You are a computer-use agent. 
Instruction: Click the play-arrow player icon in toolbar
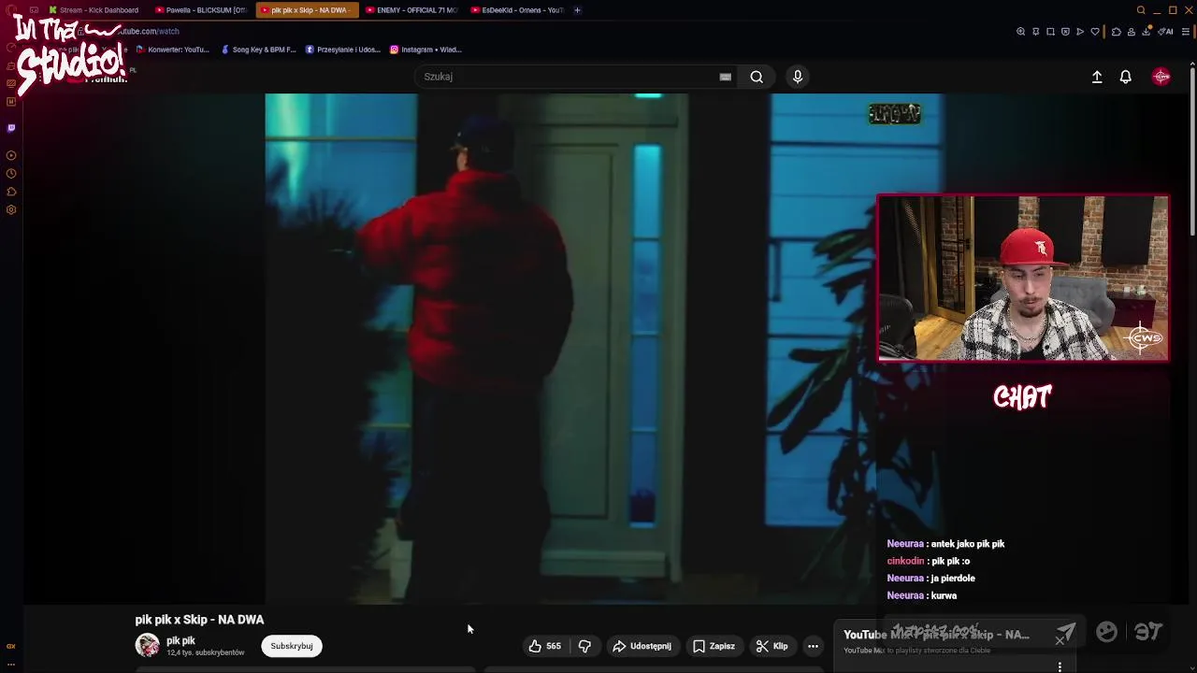(1080, 32)
